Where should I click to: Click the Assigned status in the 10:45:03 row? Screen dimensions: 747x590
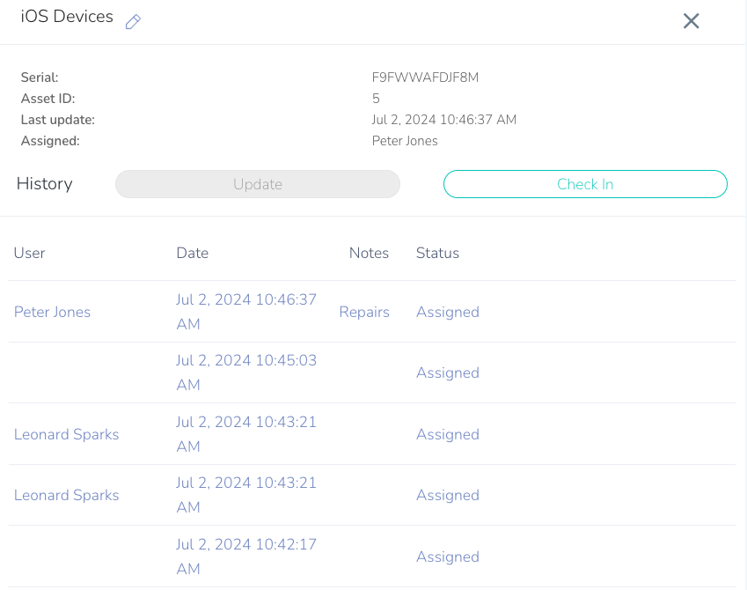click(x=447, y=372)
